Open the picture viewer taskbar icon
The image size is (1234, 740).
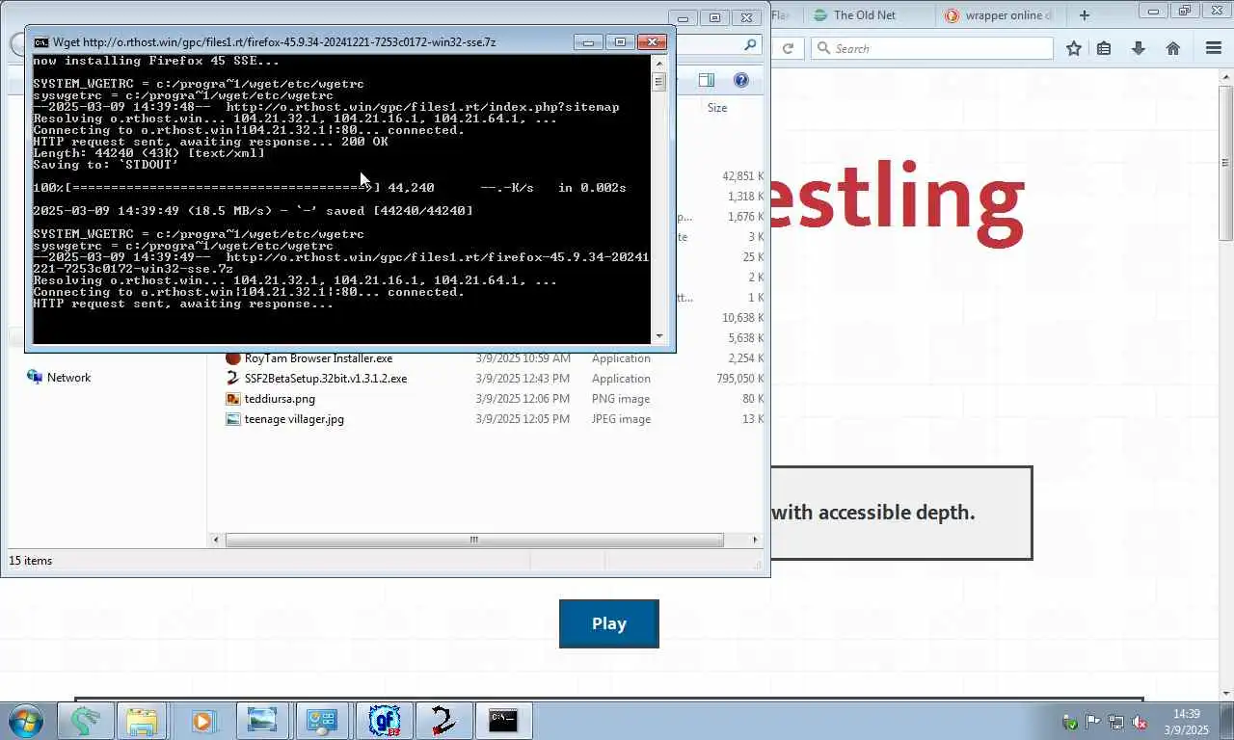point(262,721)
